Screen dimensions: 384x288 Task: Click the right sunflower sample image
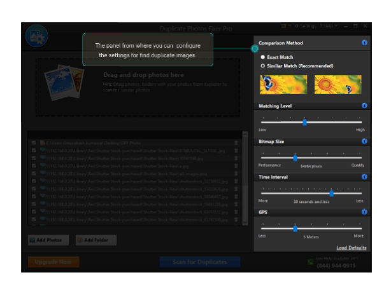coord(338,85)
